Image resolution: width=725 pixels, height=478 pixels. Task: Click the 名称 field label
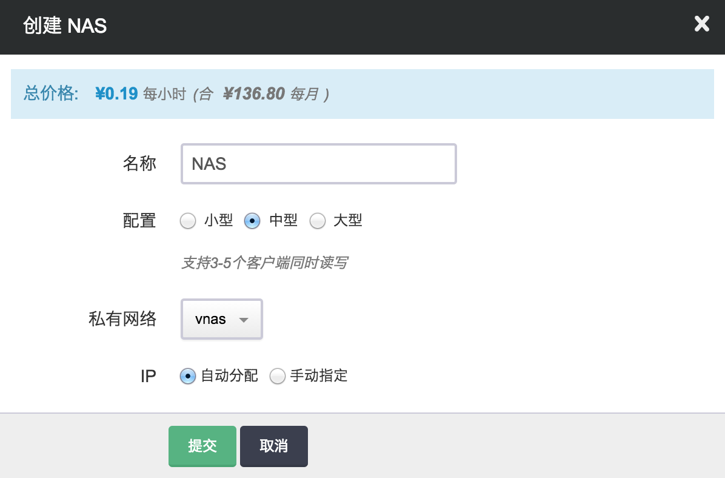(139, 164)
